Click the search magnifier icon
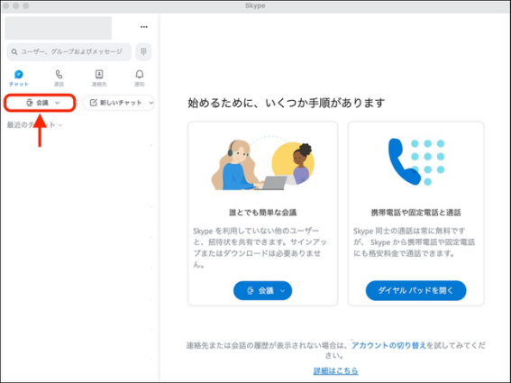Viewport: 511px width, 383px height. (x=14, y=52)
